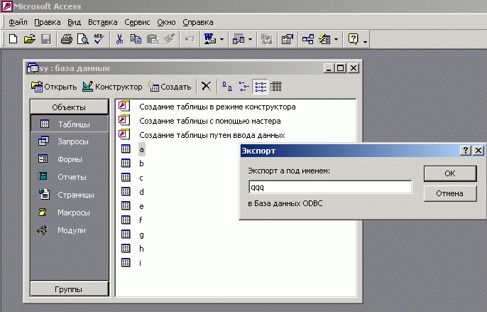Click the export name field containing qqq

[x=330, y=187]
